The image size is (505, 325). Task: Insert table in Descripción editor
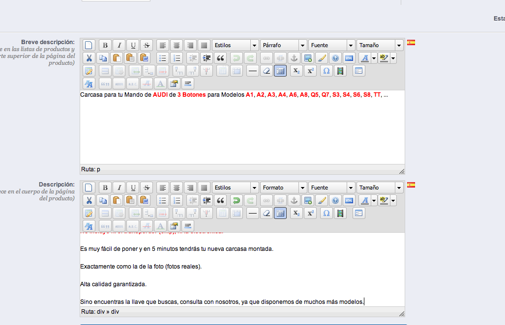[x=280, y=214]
